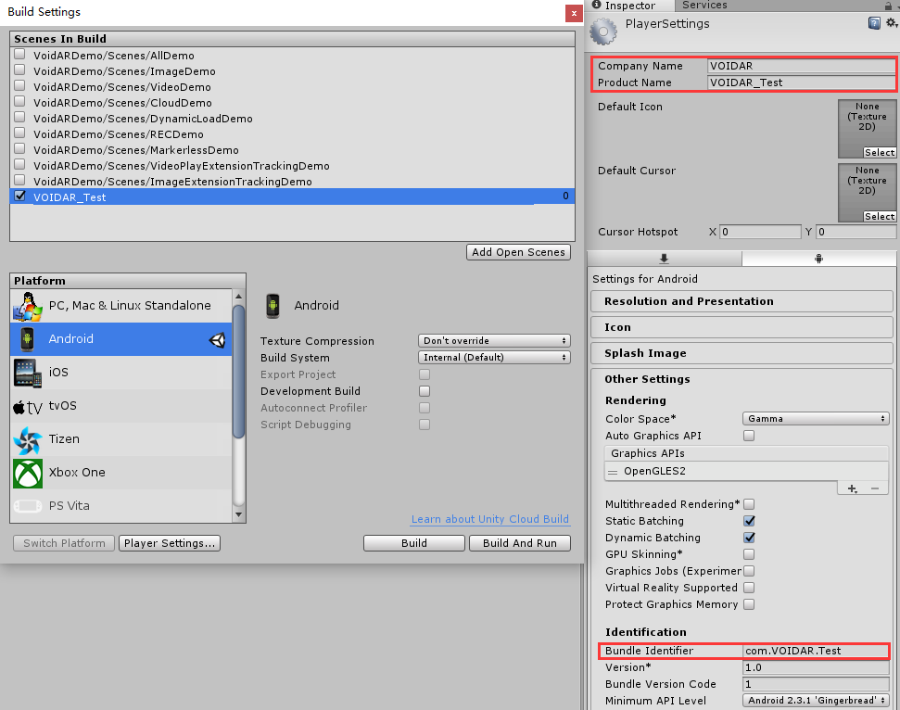Screen dimensions: 900x710
Task: Click the Inspector lock icon
Action: (889, 6)
